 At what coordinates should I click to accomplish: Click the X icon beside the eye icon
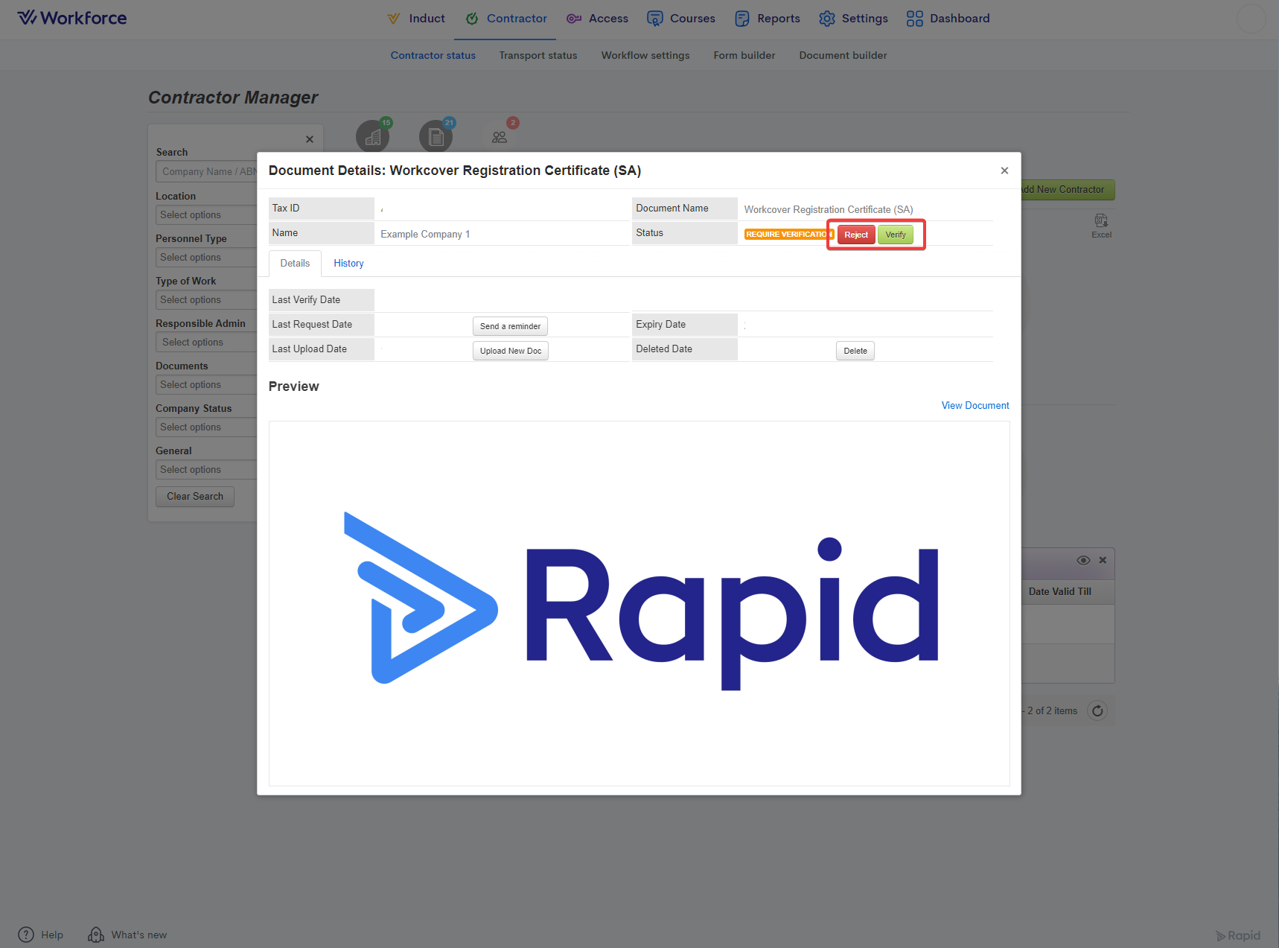click(1103, 560)
